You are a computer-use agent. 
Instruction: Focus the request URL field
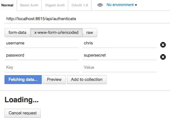point(87,19)
